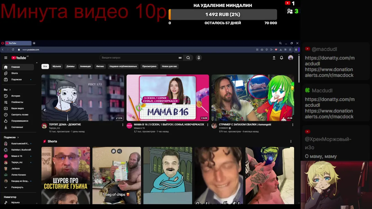Click the search magnifier button

coord(188,58)
